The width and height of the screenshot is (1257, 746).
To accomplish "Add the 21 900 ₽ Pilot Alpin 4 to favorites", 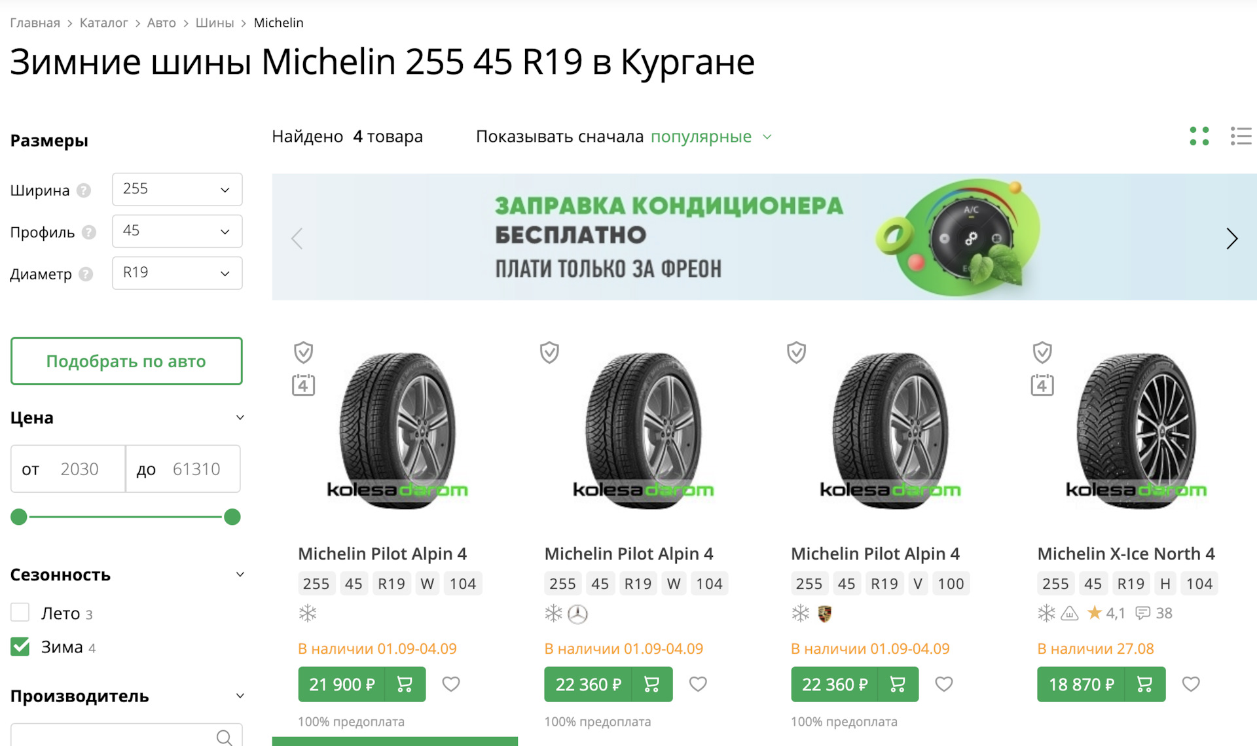I will [451, 684].
